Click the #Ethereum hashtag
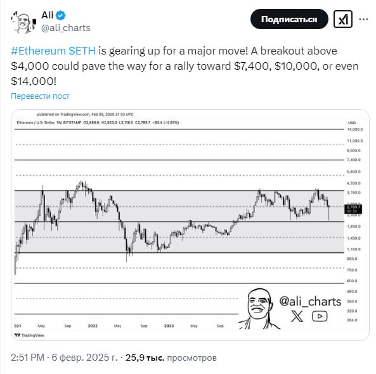 tap(38, 51)
